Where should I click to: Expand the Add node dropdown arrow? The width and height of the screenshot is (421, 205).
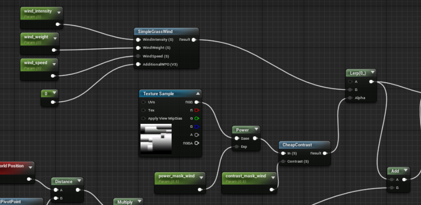point(405,171)
